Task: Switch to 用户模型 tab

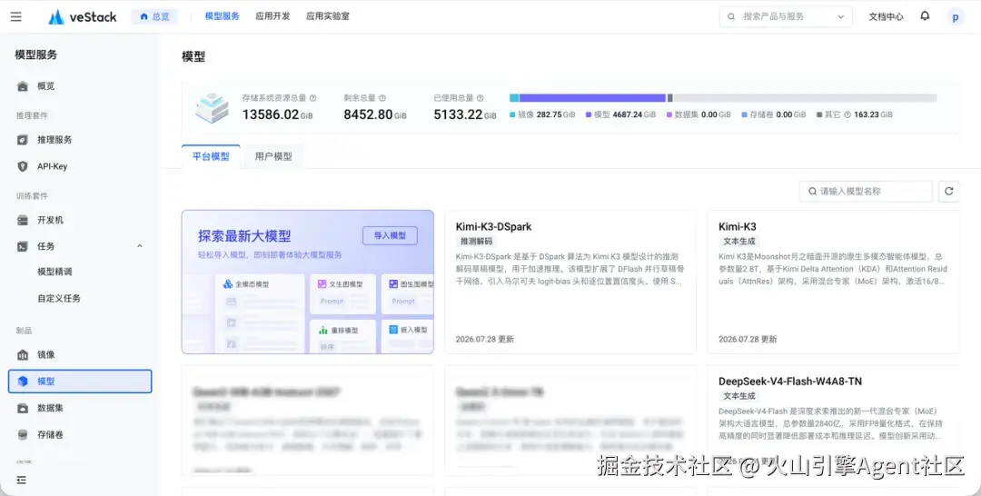Action: [272, 156]
